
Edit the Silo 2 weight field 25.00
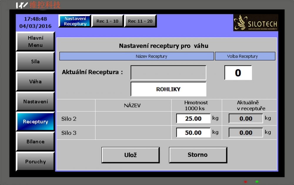click(193, 119)
